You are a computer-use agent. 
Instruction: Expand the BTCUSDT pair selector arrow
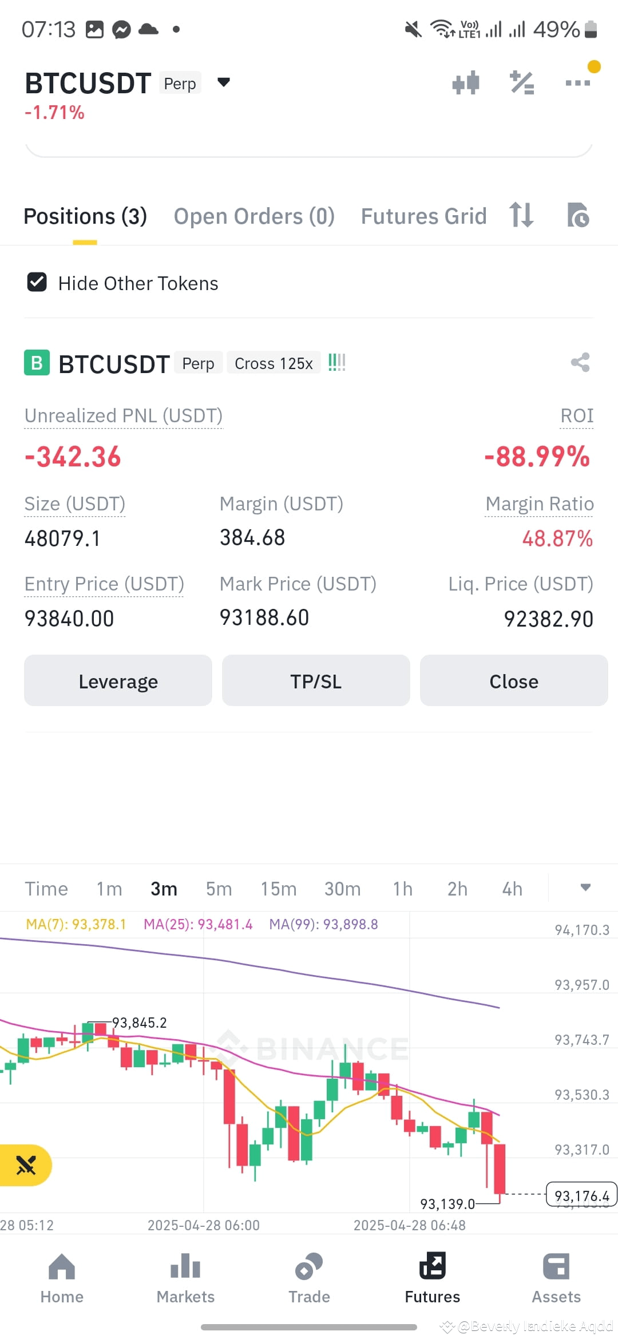[224, 82]
